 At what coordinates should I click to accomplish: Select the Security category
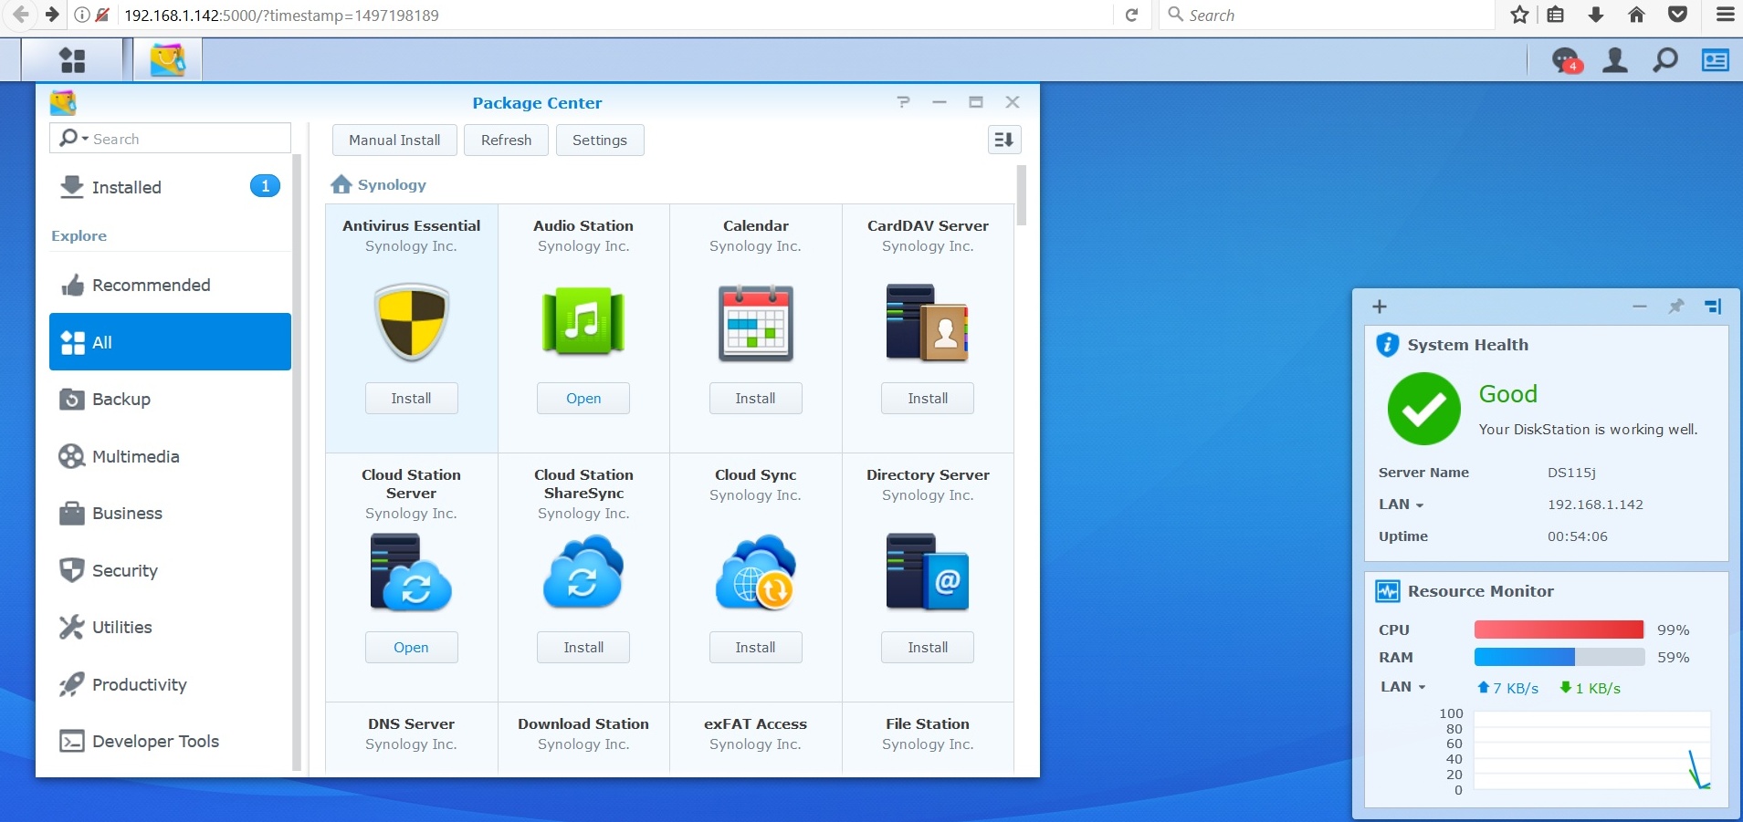pos(170,570)
